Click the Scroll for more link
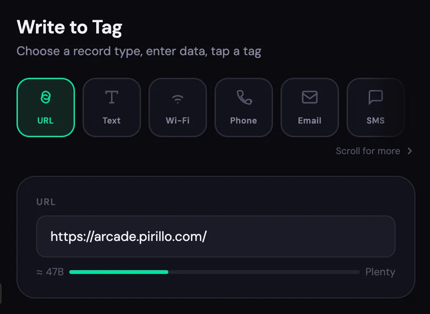The width and height of the screenshot is (430, 314). click(x=368, y=151)
